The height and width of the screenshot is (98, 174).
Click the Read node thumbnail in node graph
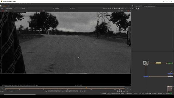click(x=146, y=63)
